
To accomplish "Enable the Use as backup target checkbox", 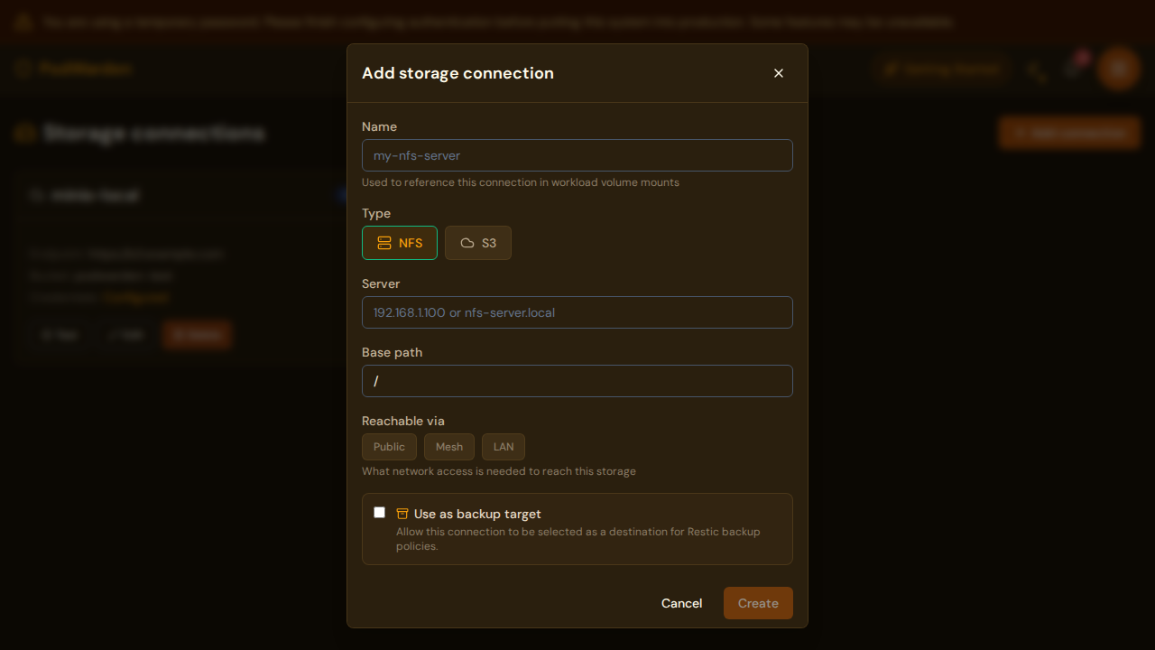I will click(x=379, y=512).
